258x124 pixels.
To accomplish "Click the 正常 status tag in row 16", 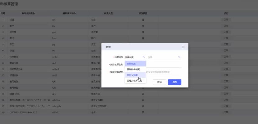I will (226, 112).
